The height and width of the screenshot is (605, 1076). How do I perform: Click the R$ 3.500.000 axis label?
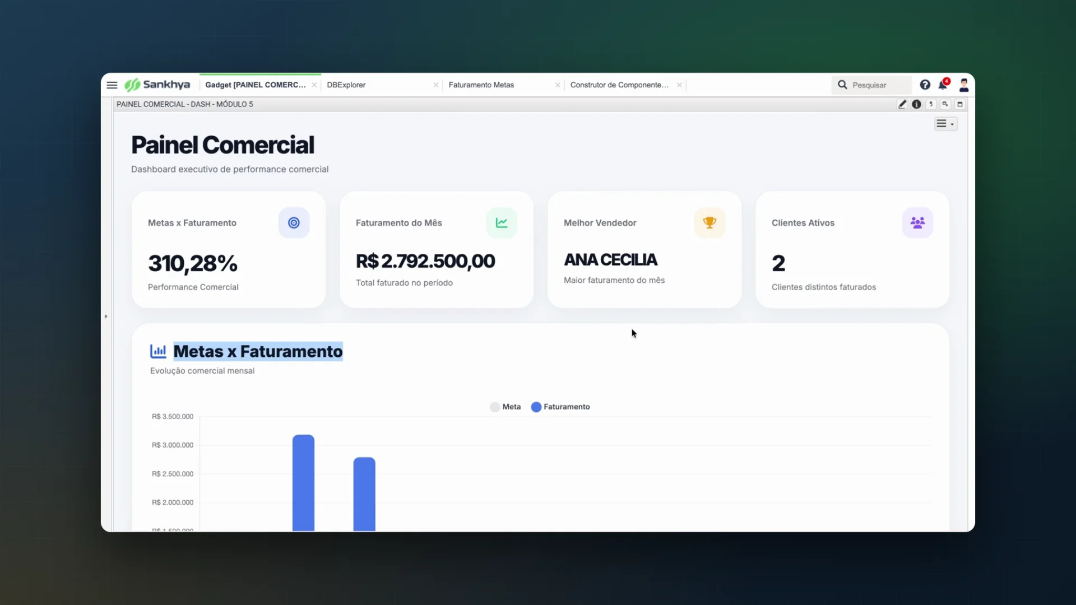point(173,416)
